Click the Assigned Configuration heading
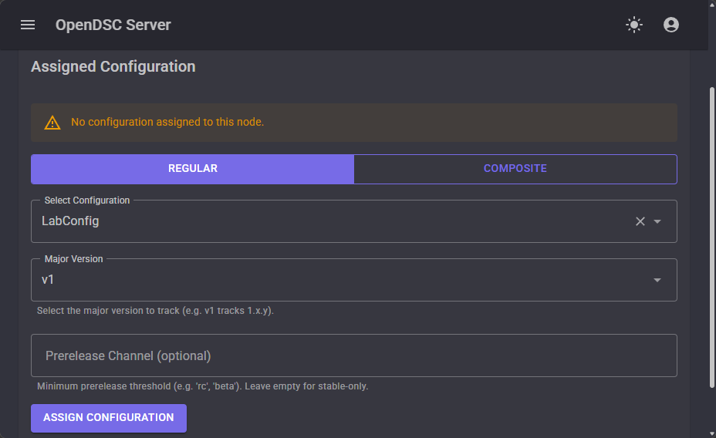Viewport: 716px width, 438px height. [x=113, y=66]
